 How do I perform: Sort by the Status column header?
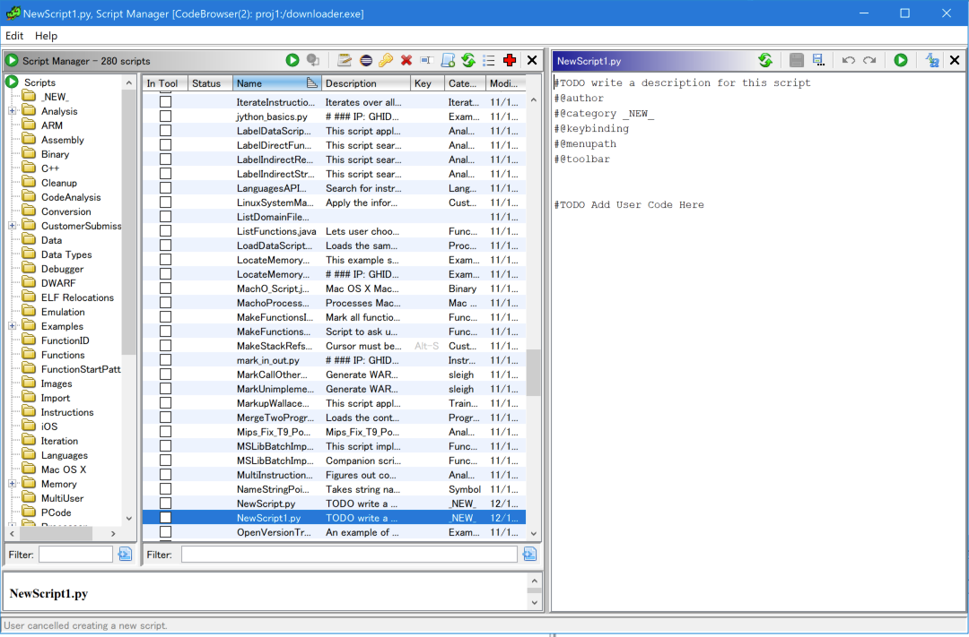(x=208, y=83)
